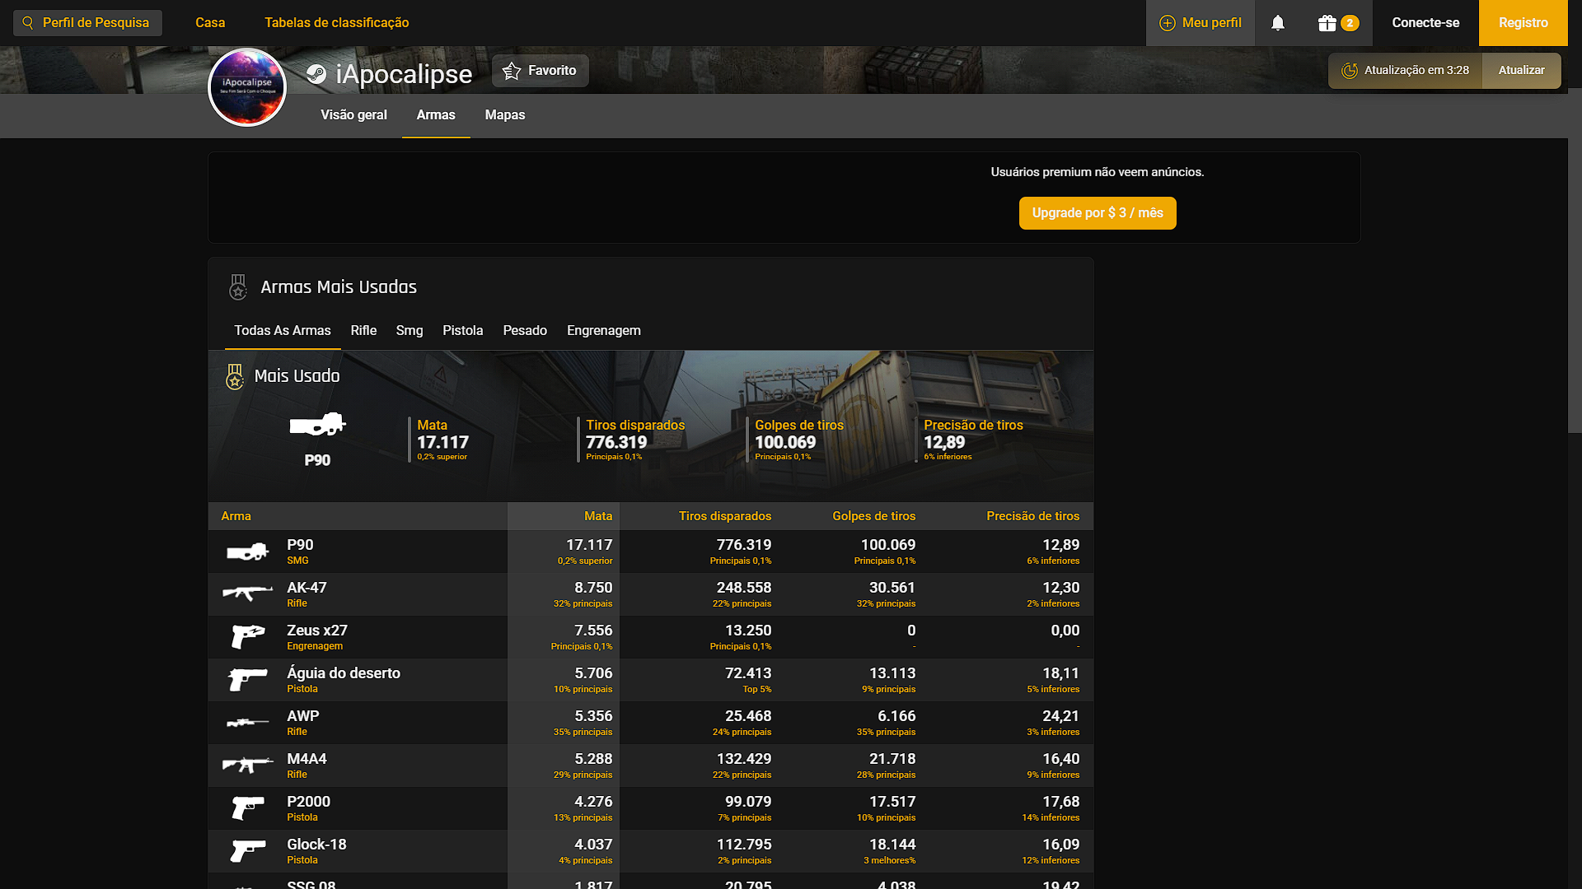Open Tabelas de classificação link
The height and width of the screenshot is (889, 1582).
(336, 23)
